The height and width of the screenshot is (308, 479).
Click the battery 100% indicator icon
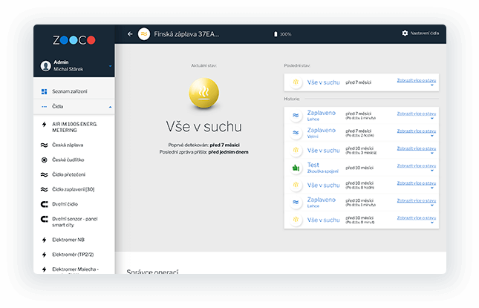tap(276, 34)
